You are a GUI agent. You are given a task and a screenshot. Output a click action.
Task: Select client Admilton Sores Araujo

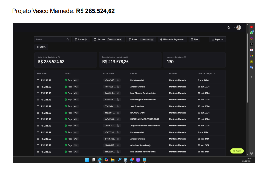(141, 145)
